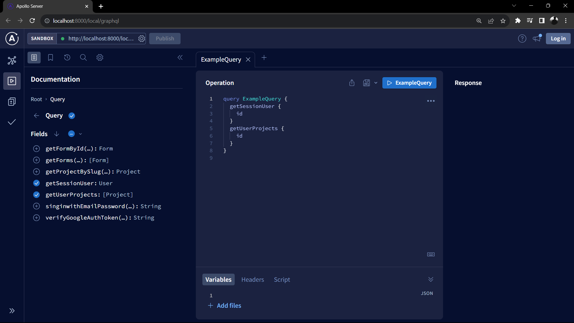This screenshot has height=323, width=574.
Task: Uncheck the getSessionUser field
Action: point(36,183)
